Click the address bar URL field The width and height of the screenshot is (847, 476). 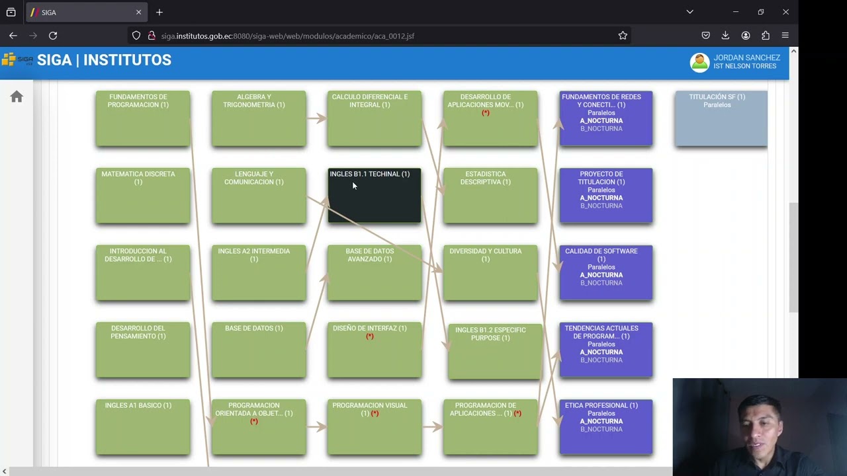pos(380,36)
